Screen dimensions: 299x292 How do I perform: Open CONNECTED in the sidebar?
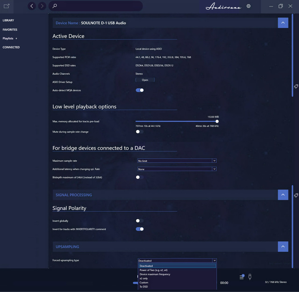11,48
